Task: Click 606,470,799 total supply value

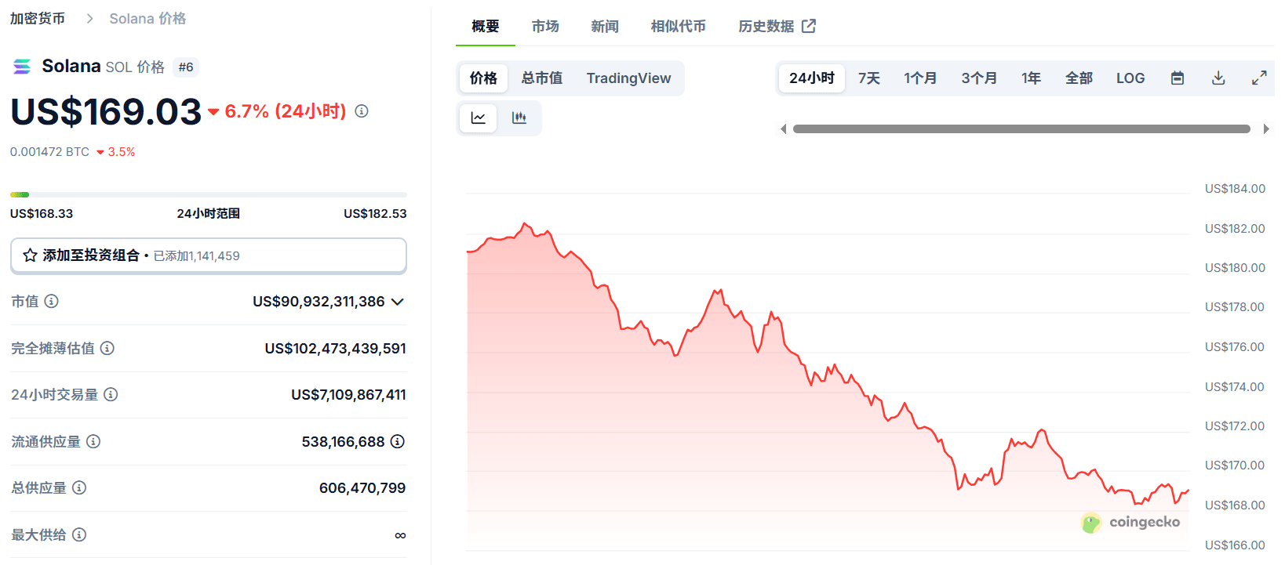Action: coord(362,488)
